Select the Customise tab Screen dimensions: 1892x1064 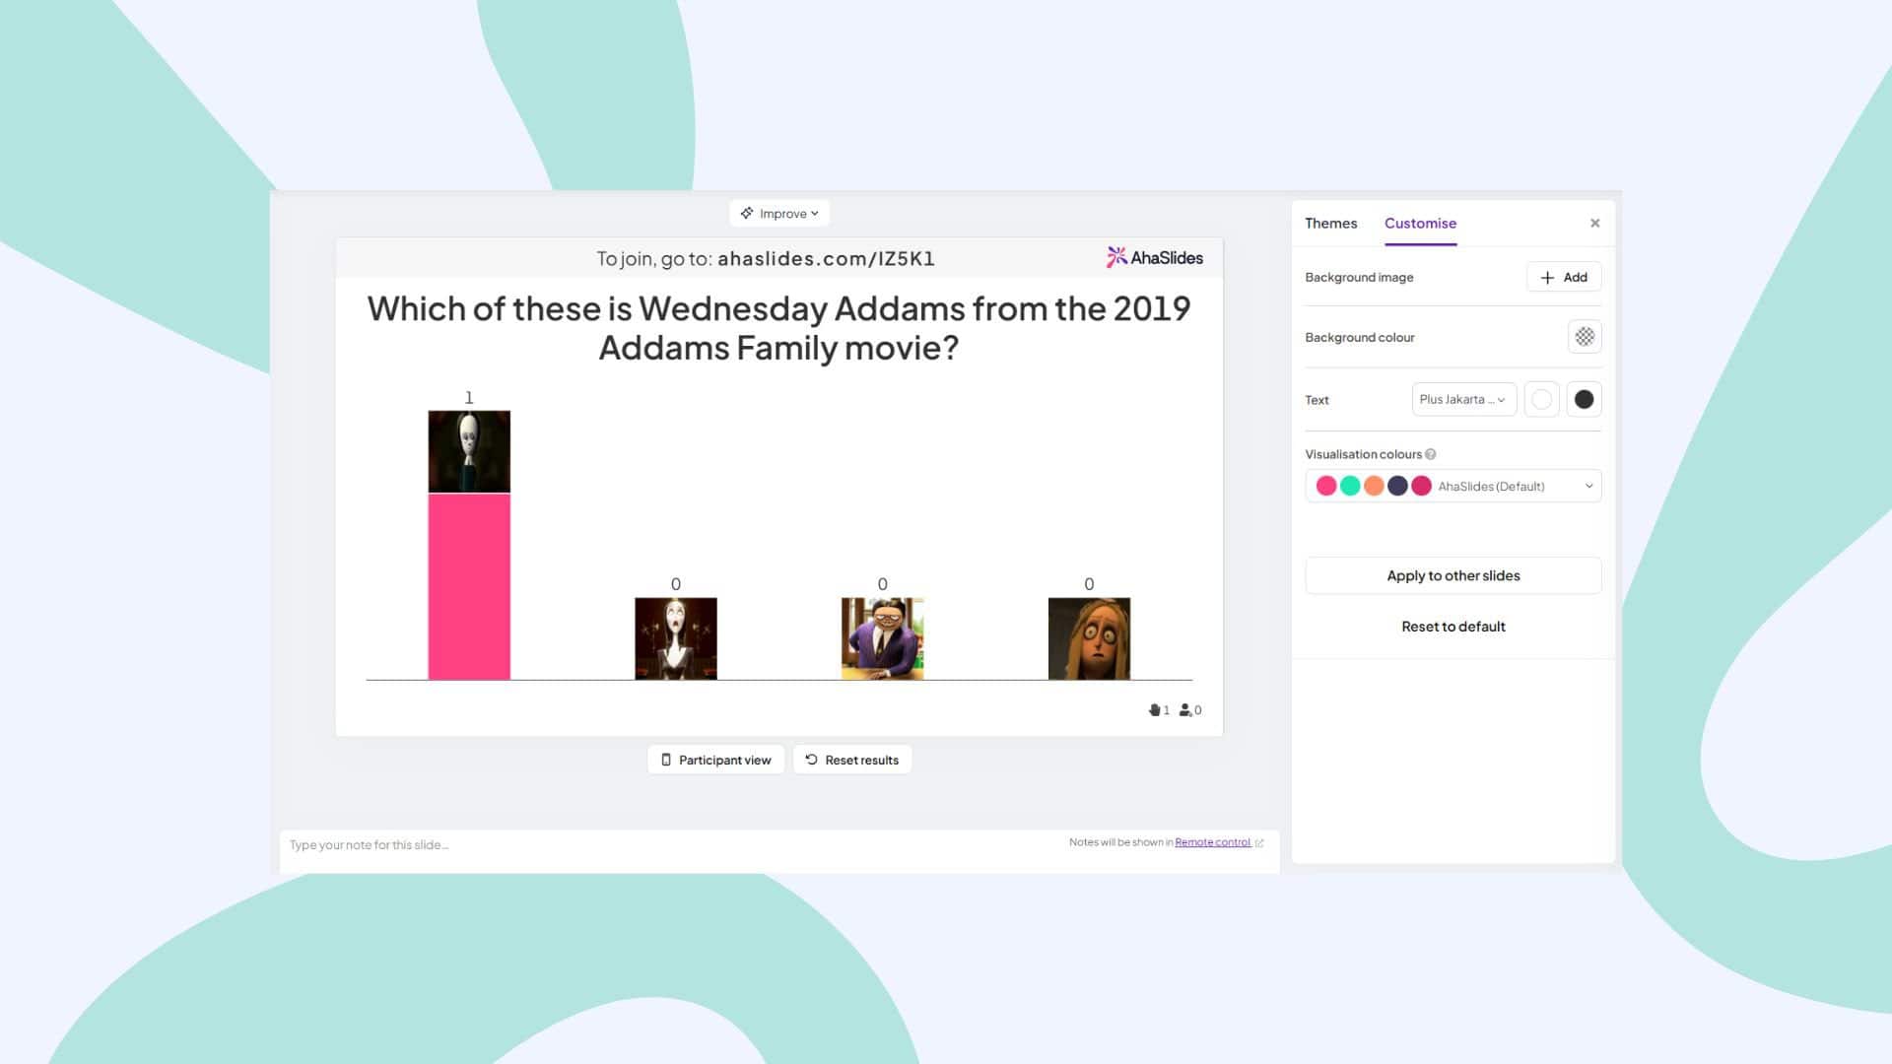pos(1420,224)
